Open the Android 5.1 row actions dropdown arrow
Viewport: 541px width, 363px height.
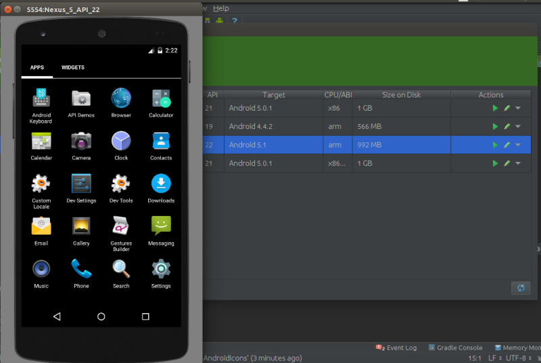tap(518, 145)
